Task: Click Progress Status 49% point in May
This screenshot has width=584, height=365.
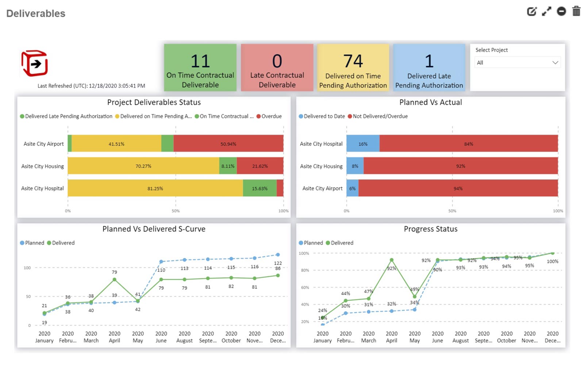Action: 415,297
